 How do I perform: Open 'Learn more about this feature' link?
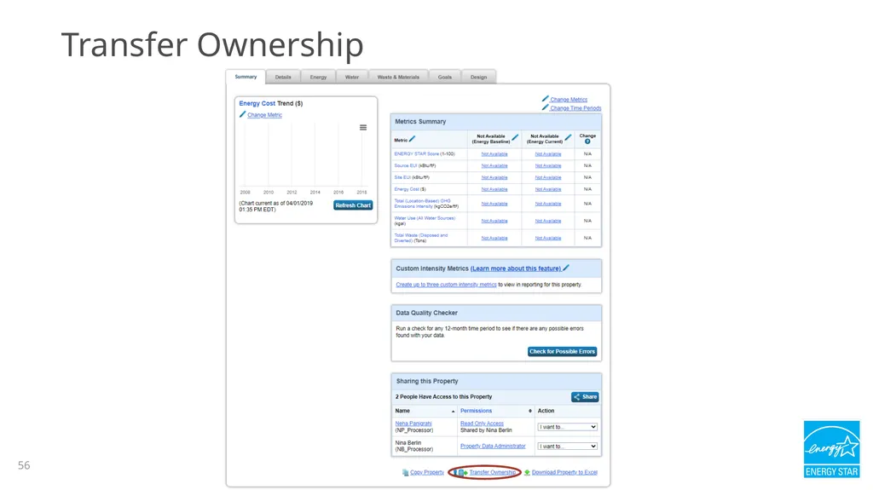[516, 268]
